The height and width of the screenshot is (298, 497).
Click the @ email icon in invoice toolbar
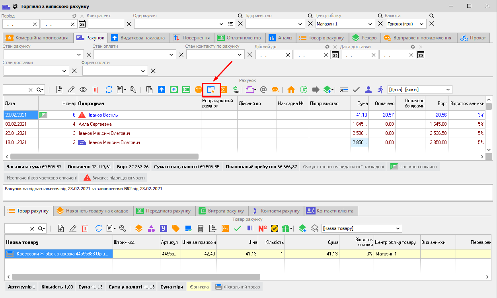point(263,90)
